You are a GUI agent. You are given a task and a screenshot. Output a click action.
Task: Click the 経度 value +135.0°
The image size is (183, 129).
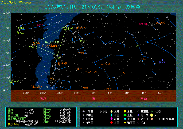click(29, 112)
